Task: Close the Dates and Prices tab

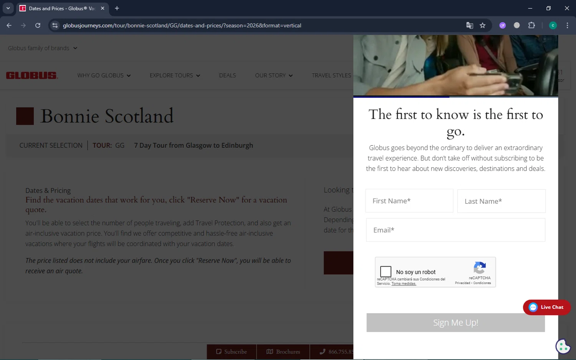Action: pos(103,8)
